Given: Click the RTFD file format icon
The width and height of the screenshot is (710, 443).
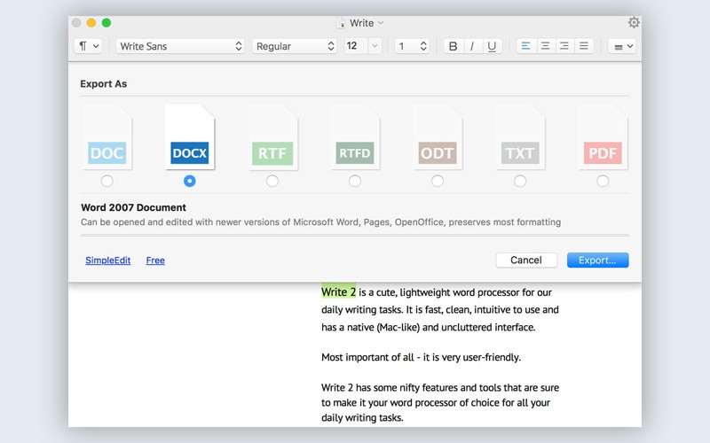Looking at the screenshot, I should (x=355, y=137).
